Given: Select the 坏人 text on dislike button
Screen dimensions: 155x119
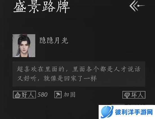Looking at the screenshot, I should pos(137,95).
